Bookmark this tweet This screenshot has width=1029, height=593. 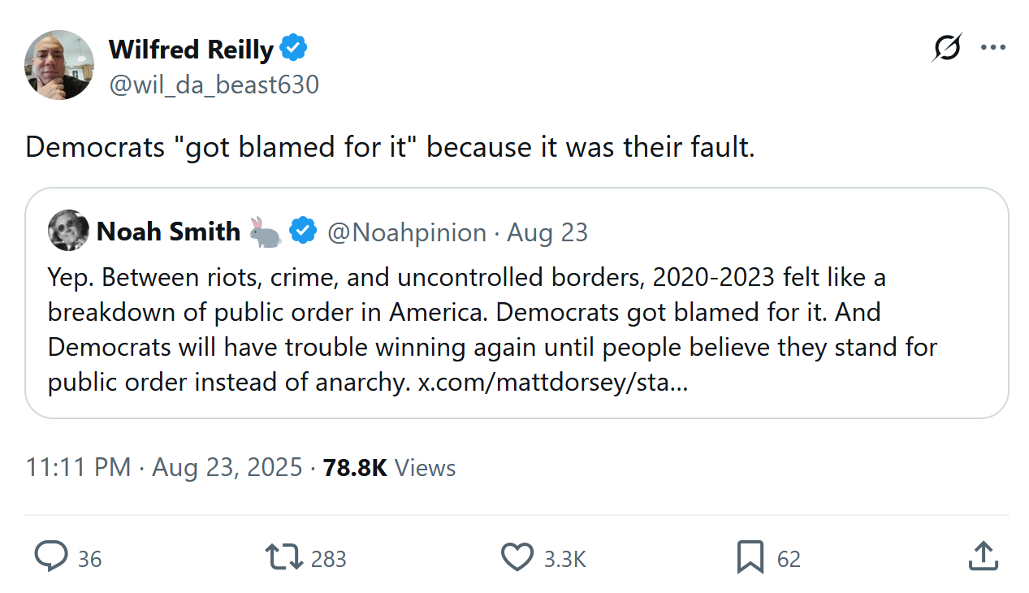(750, 557)
